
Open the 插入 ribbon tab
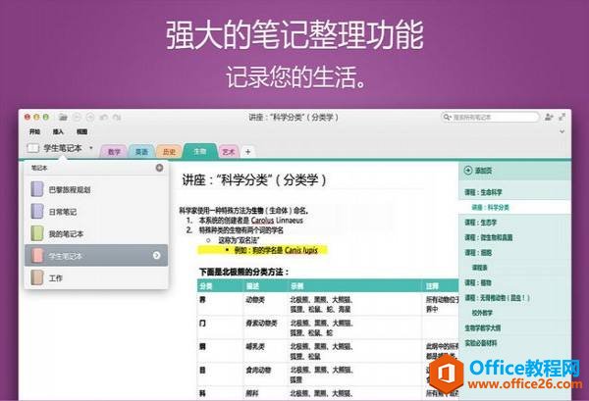tap(58, 131)
